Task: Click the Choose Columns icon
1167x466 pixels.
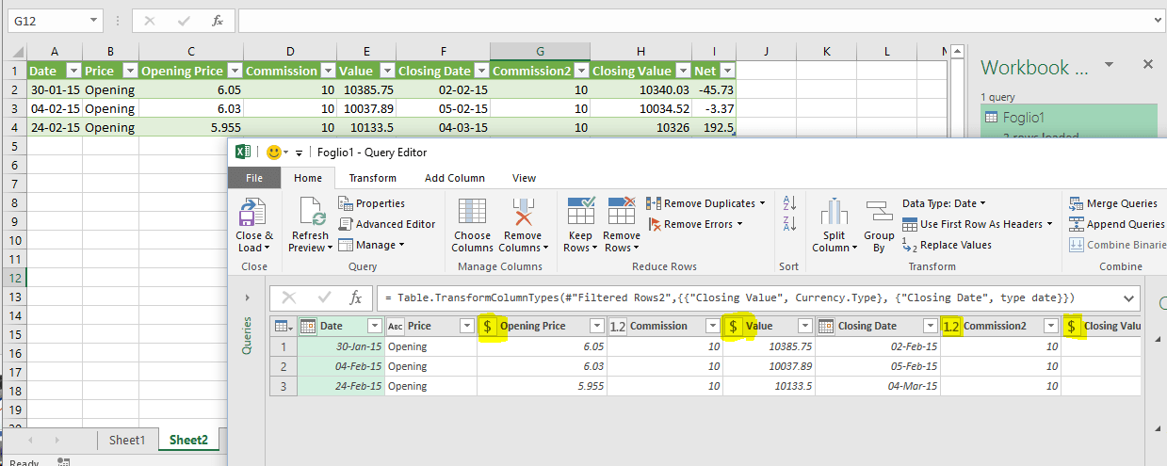Action: 472,213
